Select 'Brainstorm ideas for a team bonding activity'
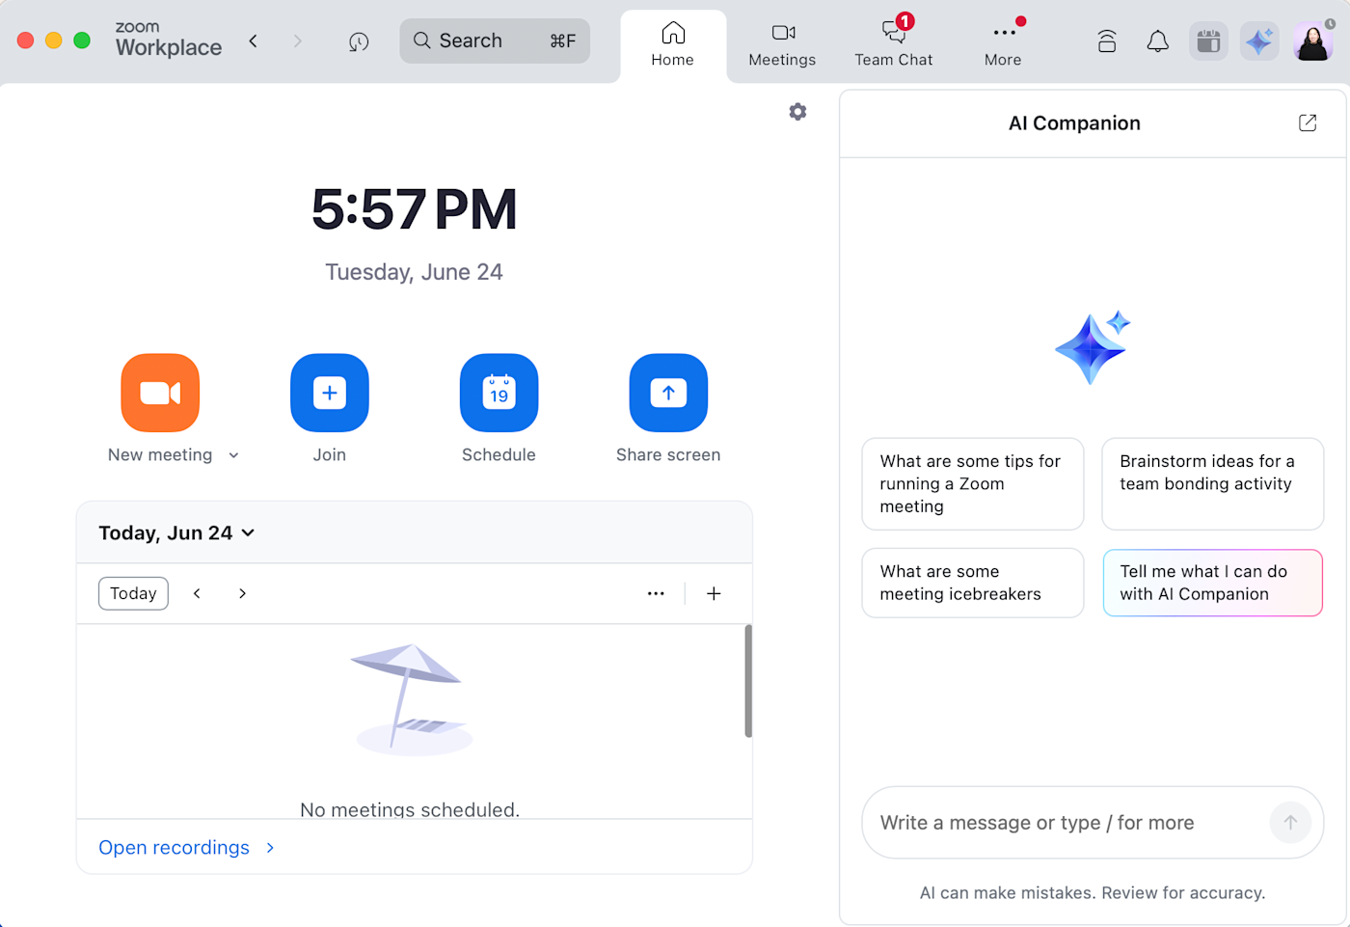 pos(1212,484)
